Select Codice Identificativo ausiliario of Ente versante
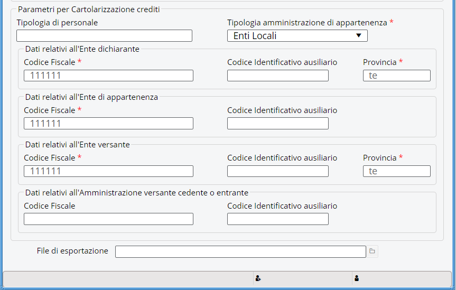 tap(277, 171)
